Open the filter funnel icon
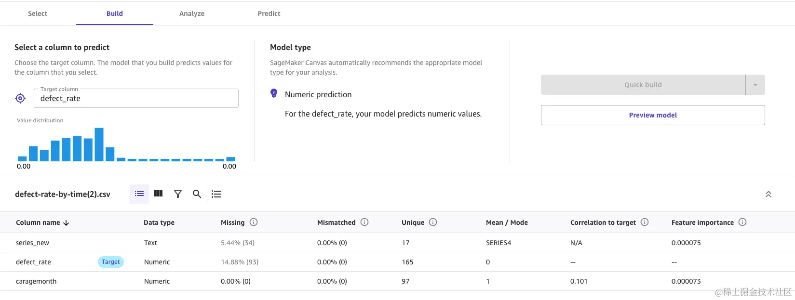 click(178, 194)
